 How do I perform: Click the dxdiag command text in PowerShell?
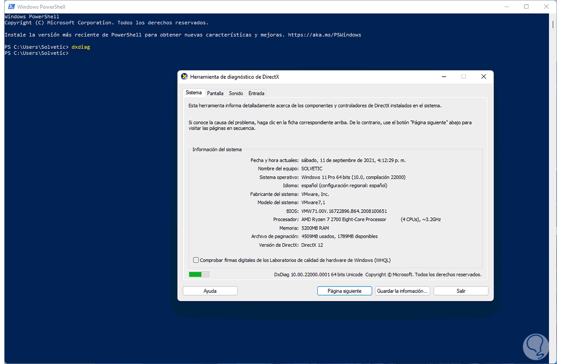click(x=81, y=47)
